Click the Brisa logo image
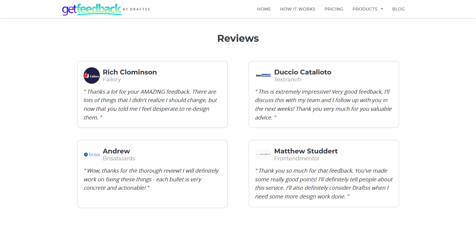 pyautogui.click(x=92, y=154)
